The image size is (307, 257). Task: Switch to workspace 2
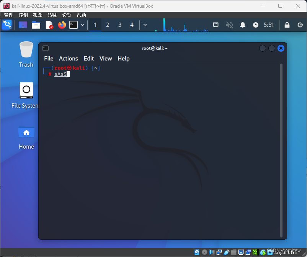coord(107,25)
